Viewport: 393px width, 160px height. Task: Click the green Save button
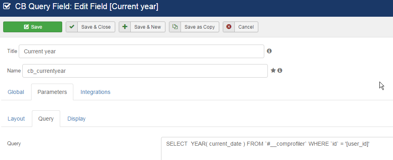(x=33, y=27)
